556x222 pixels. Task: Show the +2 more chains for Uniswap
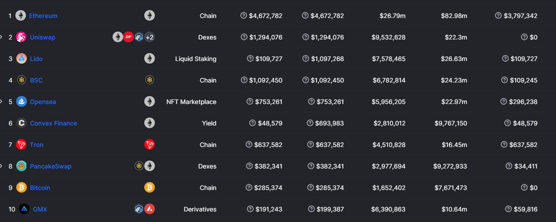point(150,37)
